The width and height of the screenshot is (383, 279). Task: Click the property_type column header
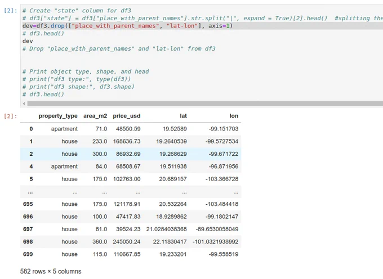(58, 116)
